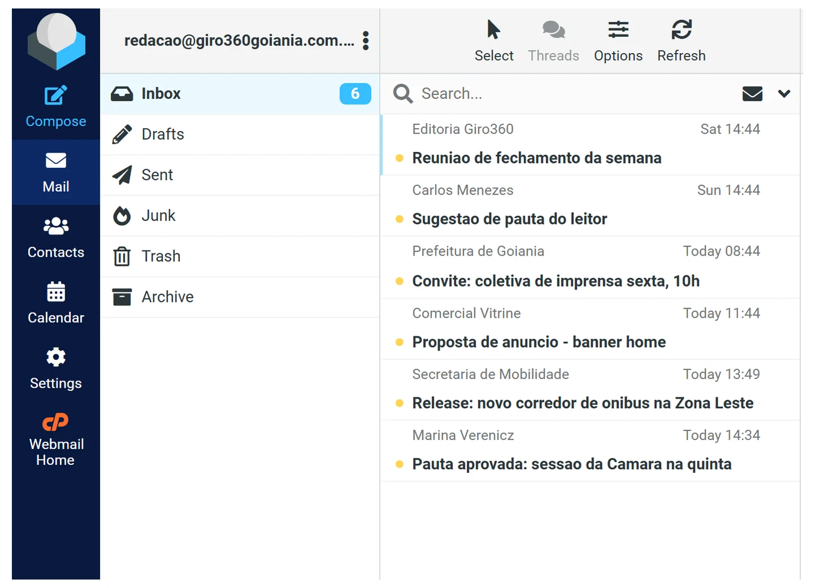Click the 'Today 14:34' timestamp
815x588 pixels.
coord(722,435)
